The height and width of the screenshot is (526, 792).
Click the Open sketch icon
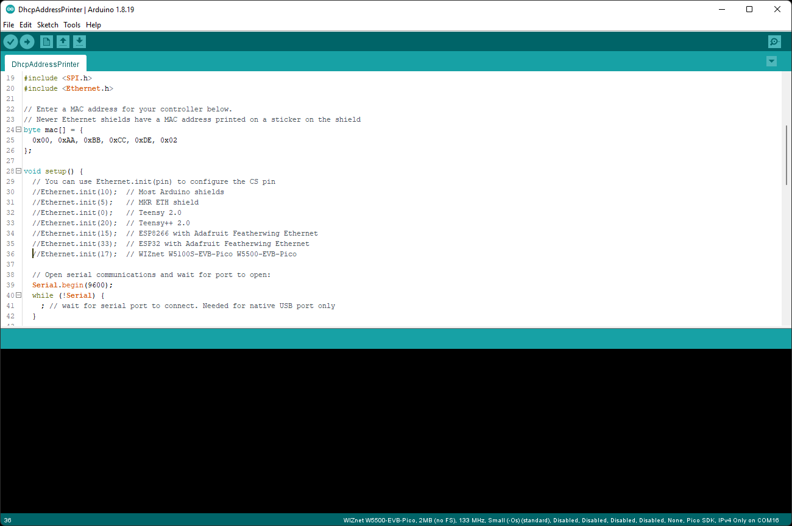[63, 41]
